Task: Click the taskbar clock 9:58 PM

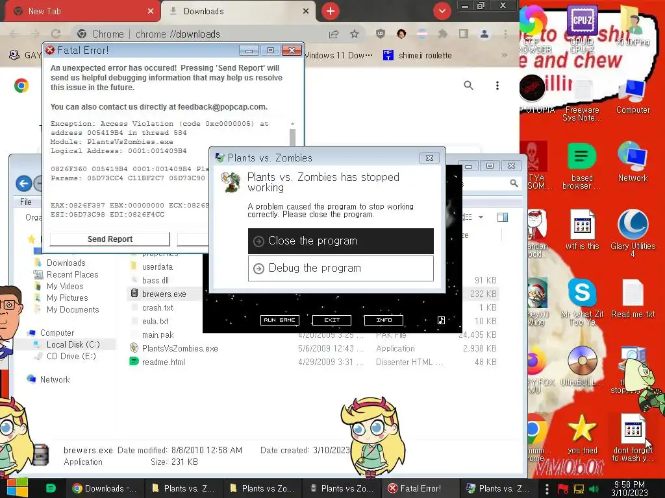Action: [629, 489]
